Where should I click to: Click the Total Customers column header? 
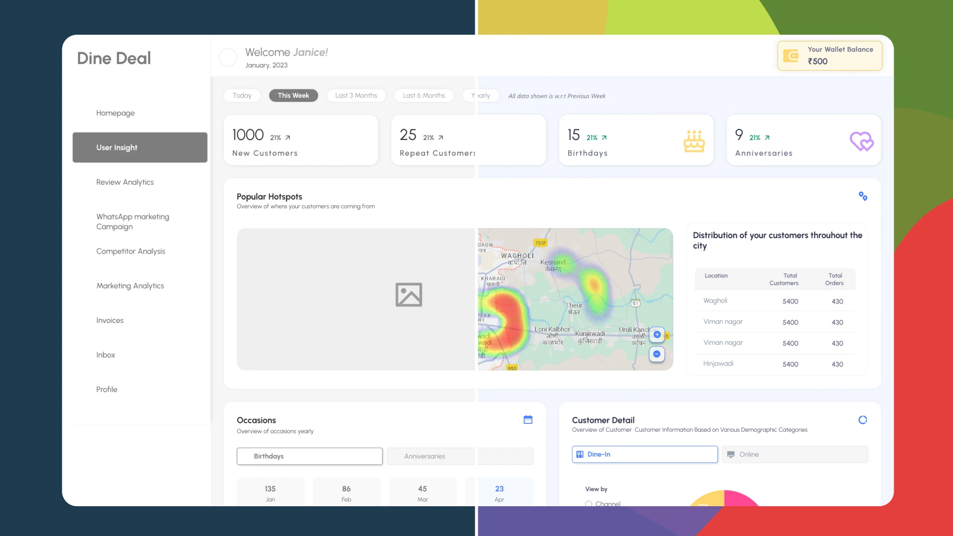784,279
